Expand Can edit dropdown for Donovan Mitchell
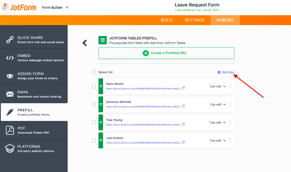Image resolution: width=291 pixels, height=172 pixels. click(x=218, y=105)
